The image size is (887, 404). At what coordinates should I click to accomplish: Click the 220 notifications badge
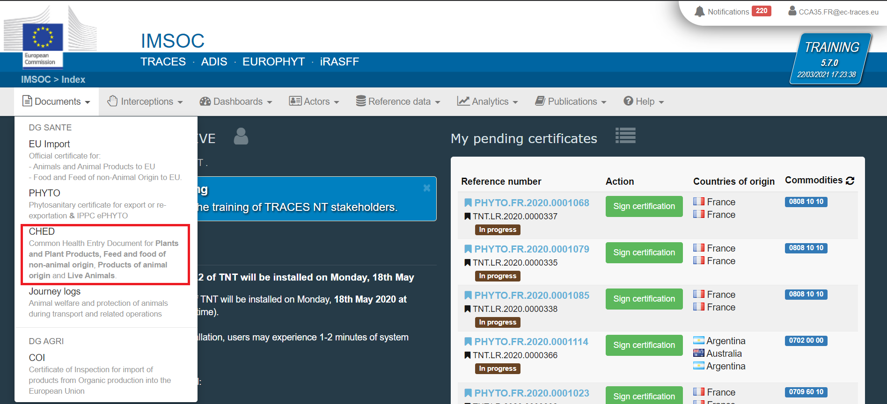pos(762,11)
